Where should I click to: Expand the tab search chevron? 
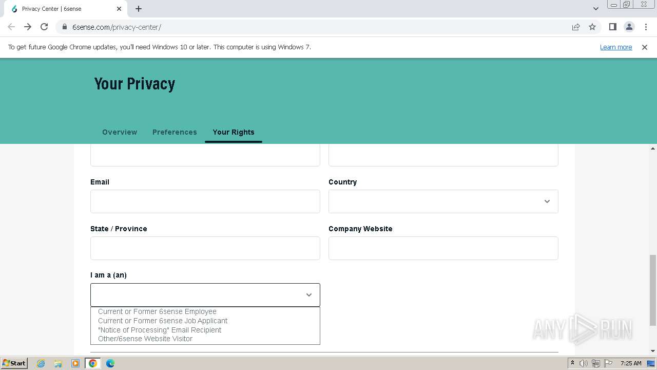[595, 9]
